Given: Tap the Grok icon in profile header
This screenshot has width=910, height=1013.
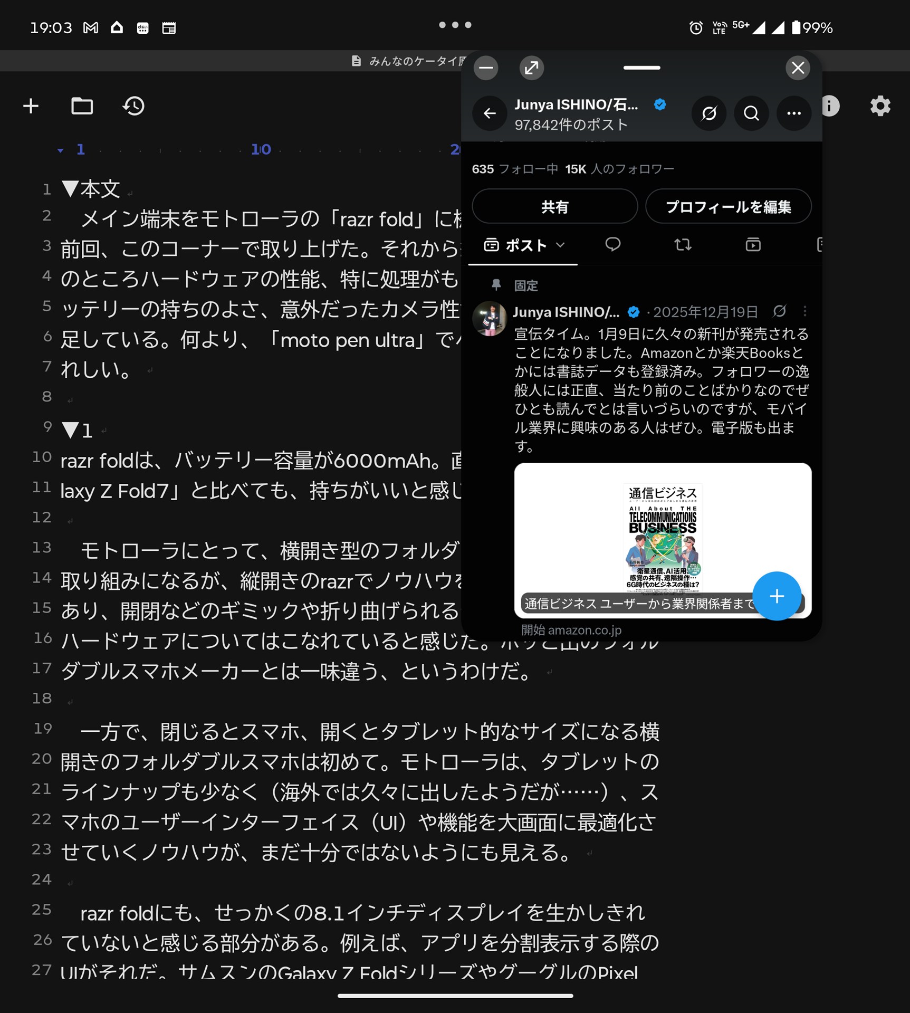Looking at the screenshot, I should click(709, 113).
